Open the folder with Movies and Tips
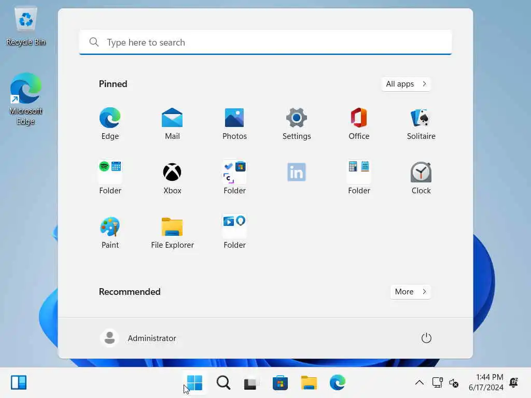This screenshot has height=398, width=531. click(x=234, y=233)
